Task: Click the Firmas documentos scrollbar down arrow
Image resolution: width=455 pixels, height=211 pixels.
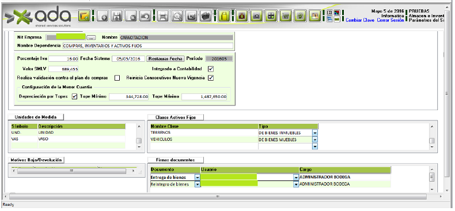Action: (432, 190)
